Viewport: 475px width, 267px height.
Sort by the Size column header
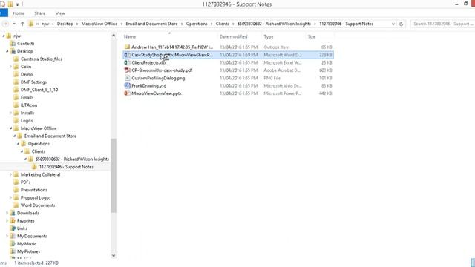[x=312, y=36]
